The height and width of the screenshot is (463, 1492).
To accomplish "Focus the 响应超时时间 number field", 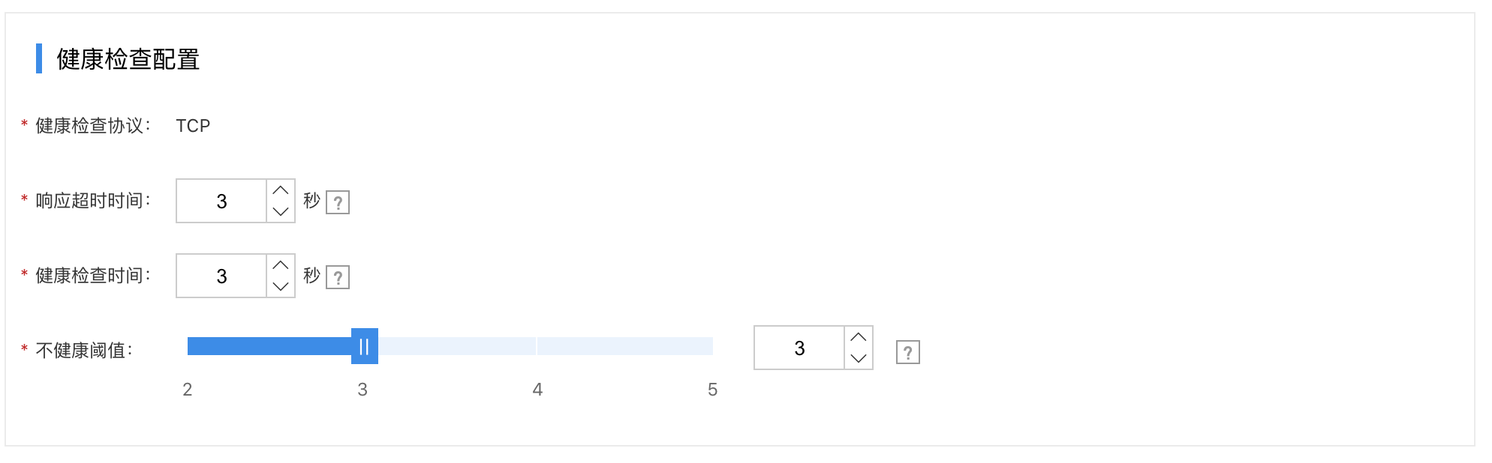I will [221, 201].
